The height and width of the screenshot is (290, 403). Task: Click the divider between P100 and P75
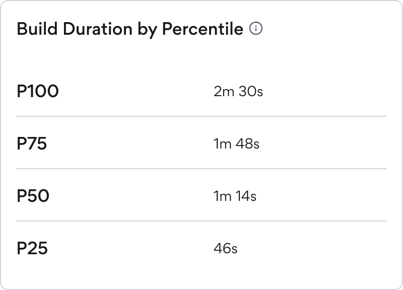201,116
